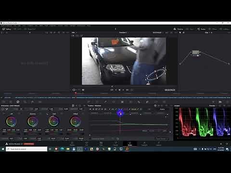The image size is (231, 173).
Task: Toggle the Rotate tracking checkbox
Action: (x=129, y=109)
